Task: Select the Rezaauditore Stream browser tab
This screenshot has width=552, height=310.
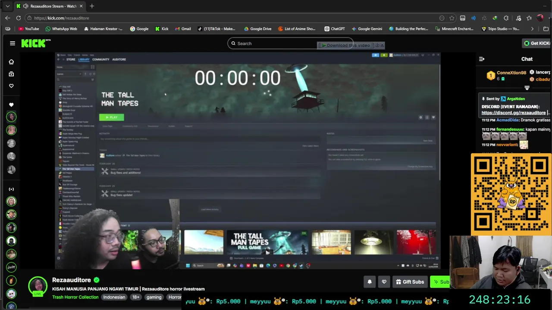Action: click(50, 6)
